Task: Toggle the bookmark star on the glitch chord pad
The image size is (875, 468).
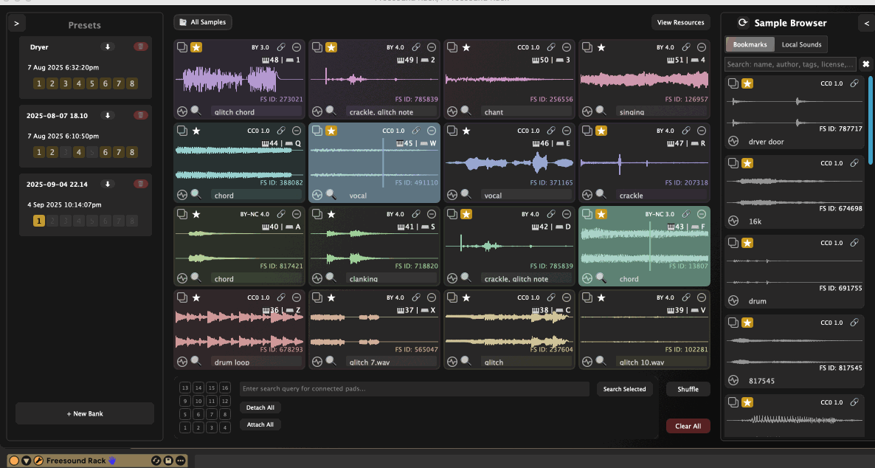Action: [x=195, y=47]
